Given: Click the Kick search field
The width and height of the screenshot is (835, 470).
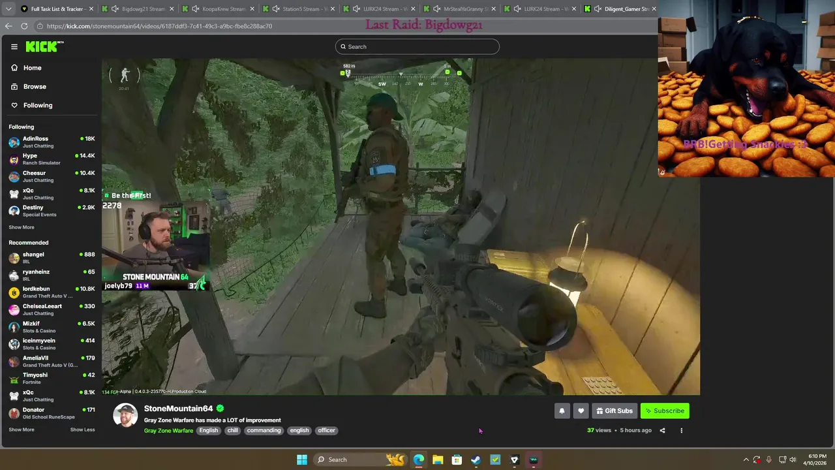Looking at the screenshot, I should (417, 46).
